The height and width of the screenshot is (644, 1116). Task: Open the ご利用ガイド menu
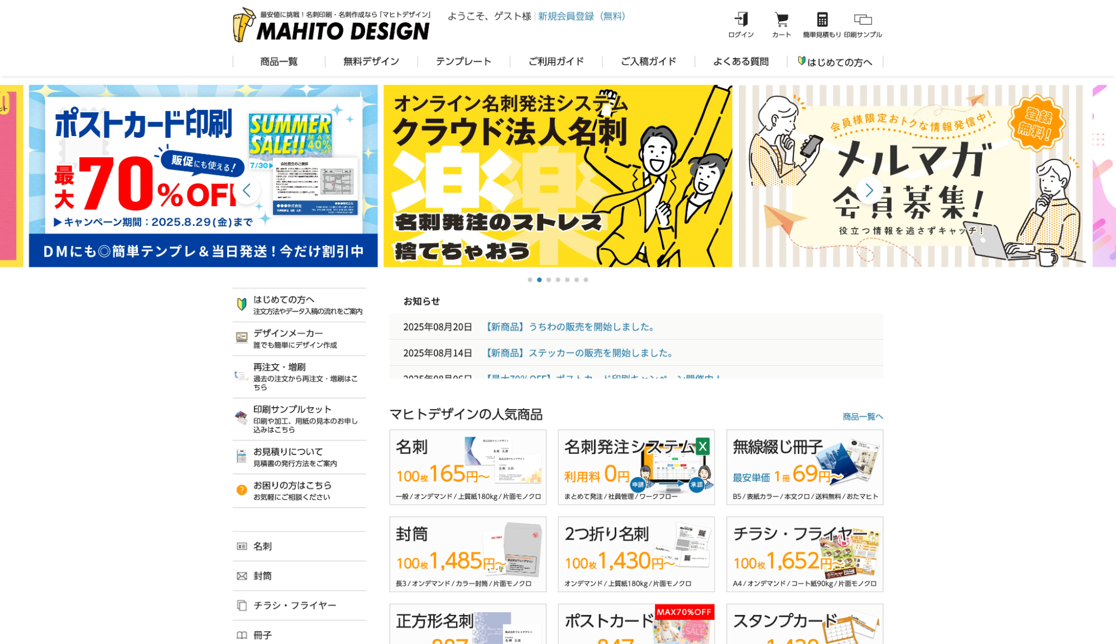556,61
